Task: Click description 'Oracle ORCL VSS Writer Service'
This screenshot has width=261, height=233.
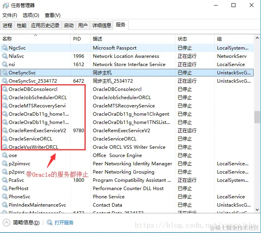Action: (129, 147)
